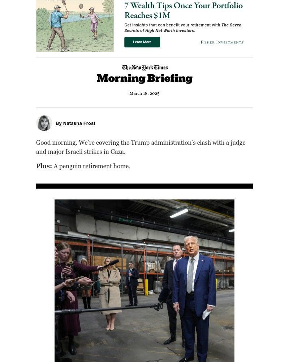Click the March 18, 2025 date
Image resolution: width=289 pixels, height=362 pixels.
click(144, 93)
